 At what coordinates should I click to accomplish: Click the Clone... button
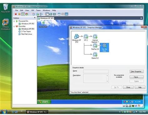pyautogui.click(x=136, y=77)
